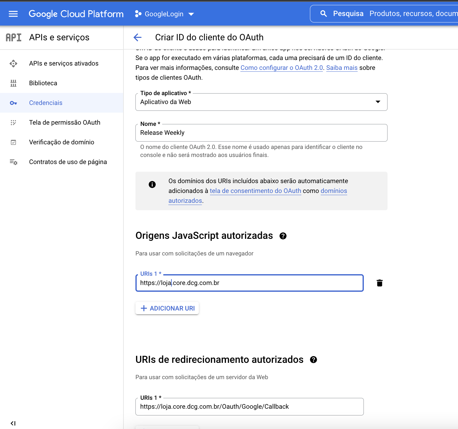Viewport: 458px width, 429px height.
Task: Click the API logo icon
Action: pyautogui.click(x=14, y=37)
